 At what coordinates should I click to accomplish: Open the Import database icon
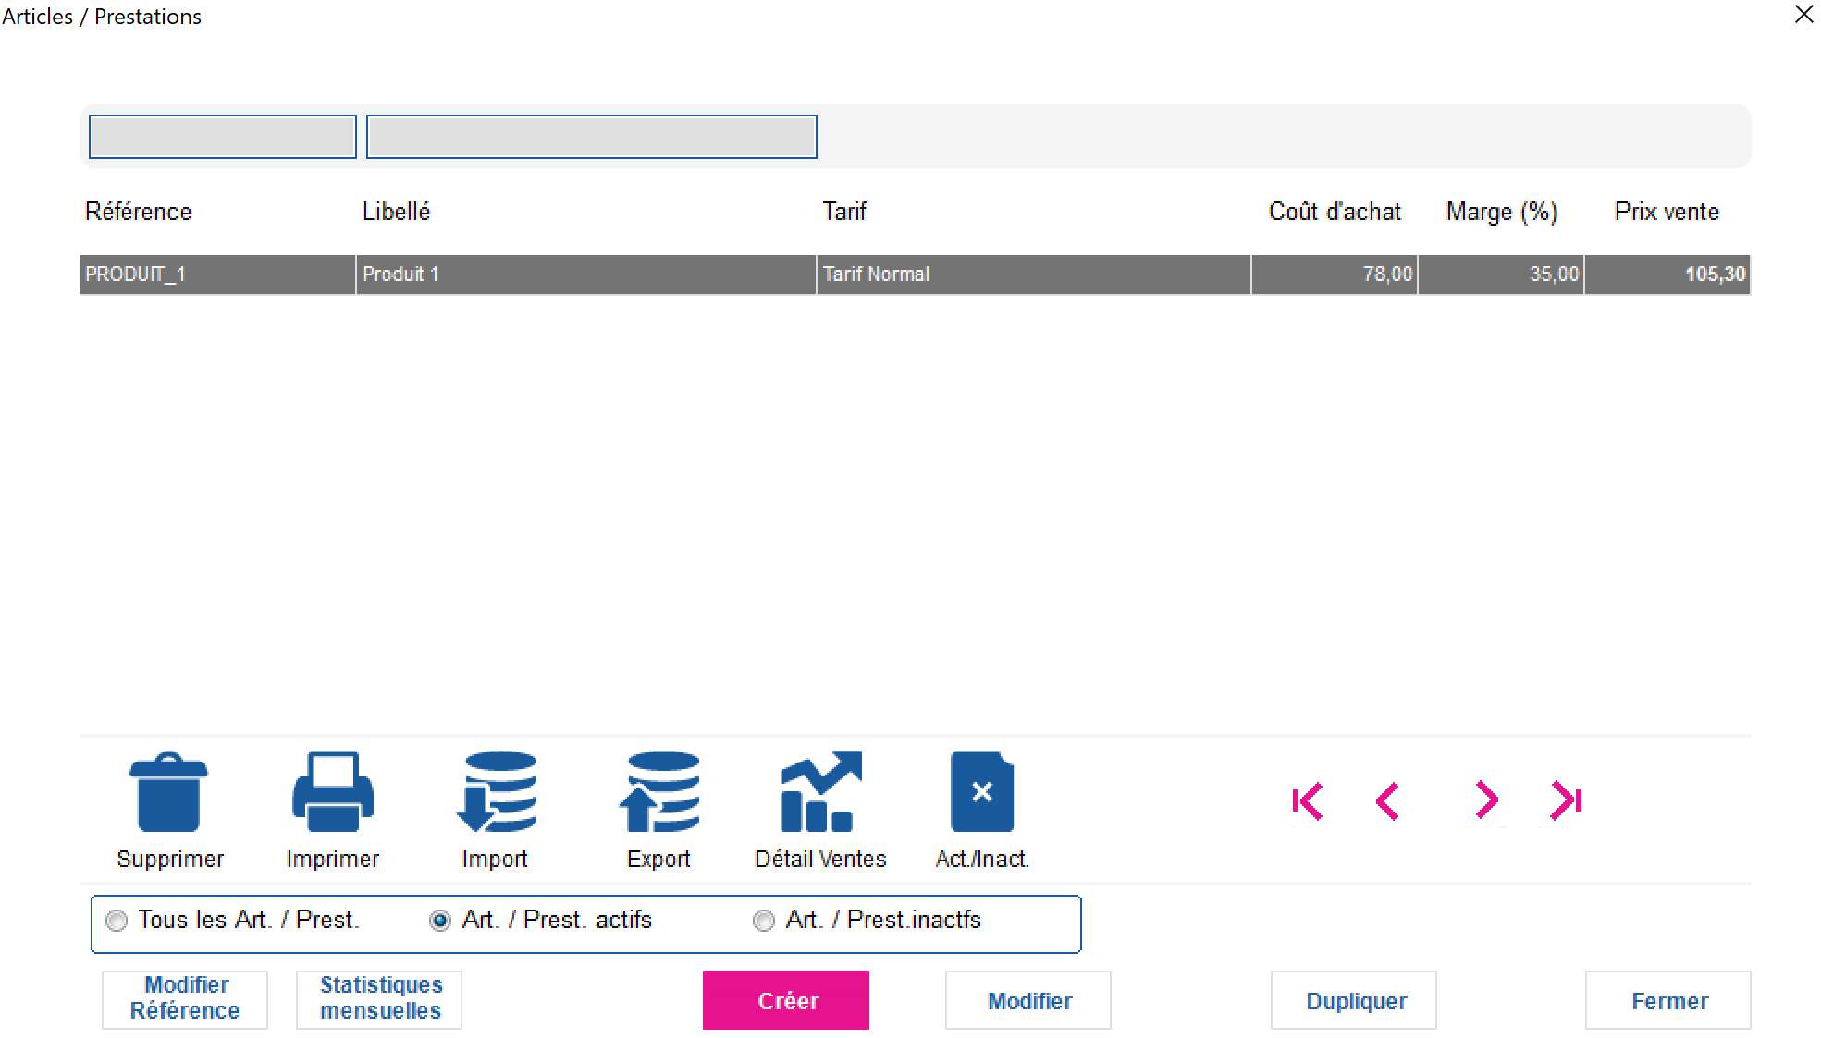497,793
